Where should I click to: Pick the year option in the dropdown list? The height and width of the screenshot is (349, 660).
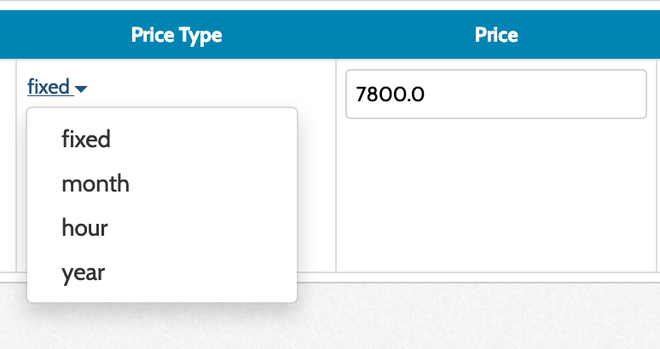tap(83, 272)
